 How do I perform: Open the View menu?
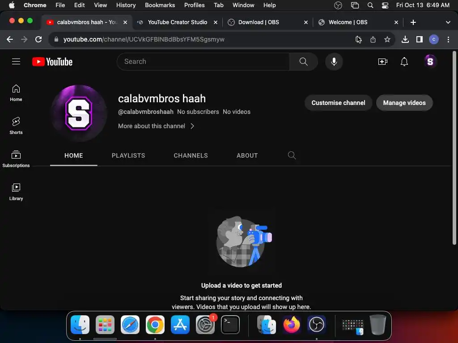(x=101, y=5)
